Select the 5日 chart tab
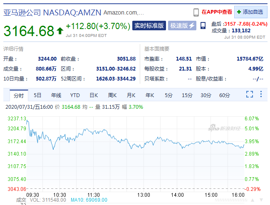 tap(37, 95)
